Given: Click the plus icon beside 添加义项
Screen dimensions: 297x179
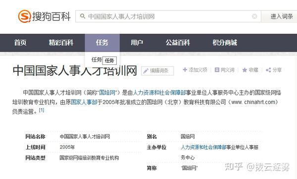Looking at the screenshot, I should [185, 69].
